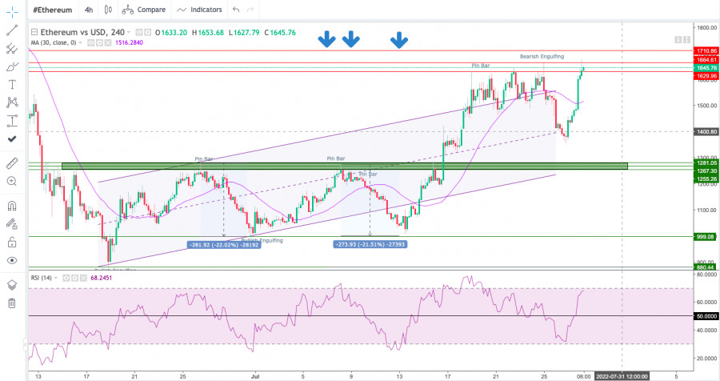Open the MA (30, close, 0) dropdown arrow

tap(80, 42)
